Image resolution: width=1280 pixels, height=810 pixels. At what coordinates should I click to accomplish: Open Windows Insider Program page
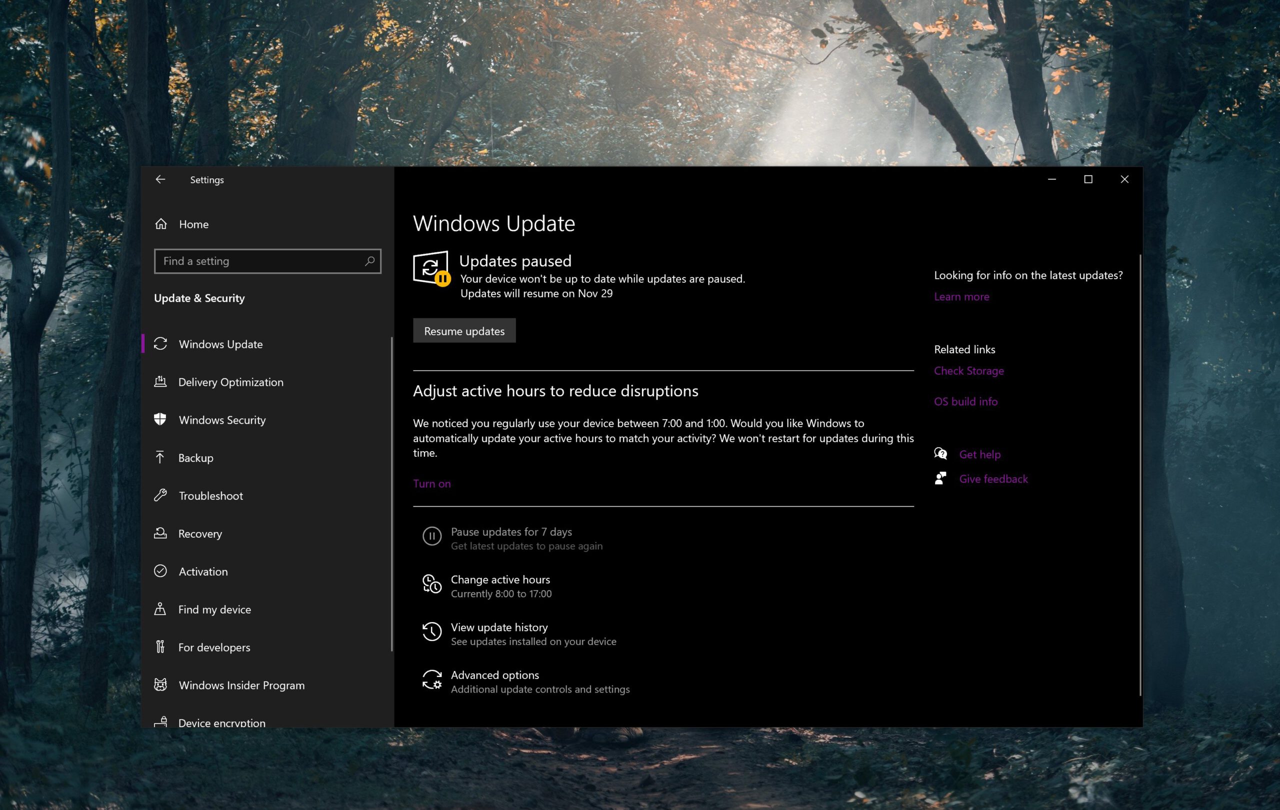tap(267, 685)
